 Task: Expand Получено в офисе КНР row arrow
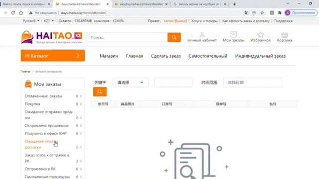pyautogui.click(x=81, y=134)
